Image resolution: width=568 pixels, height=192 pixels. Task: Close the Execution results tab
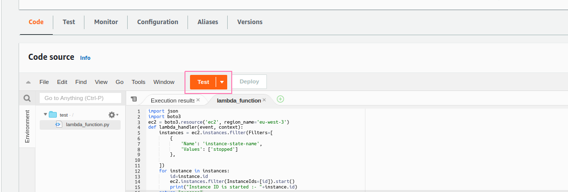[198, 100]
